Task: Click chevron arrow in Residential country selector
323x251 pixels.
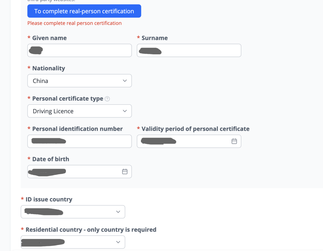Action: click(118, 242)
